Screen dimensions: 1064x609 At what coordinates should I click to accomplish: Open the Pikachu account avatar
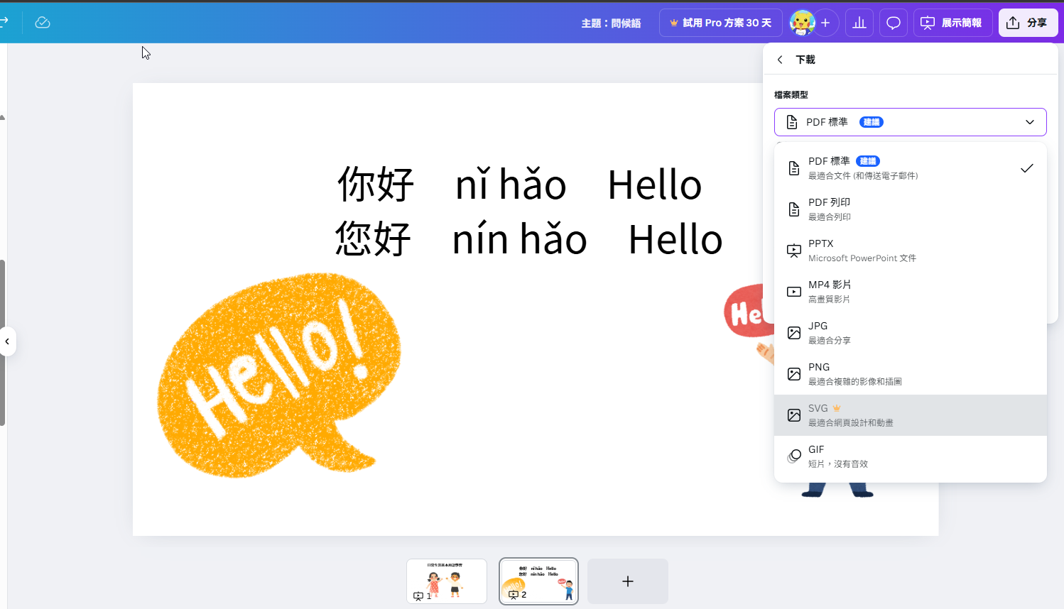803,22
